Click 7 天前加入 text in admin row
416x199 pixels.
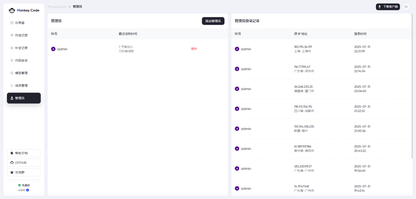coord(126,47)
